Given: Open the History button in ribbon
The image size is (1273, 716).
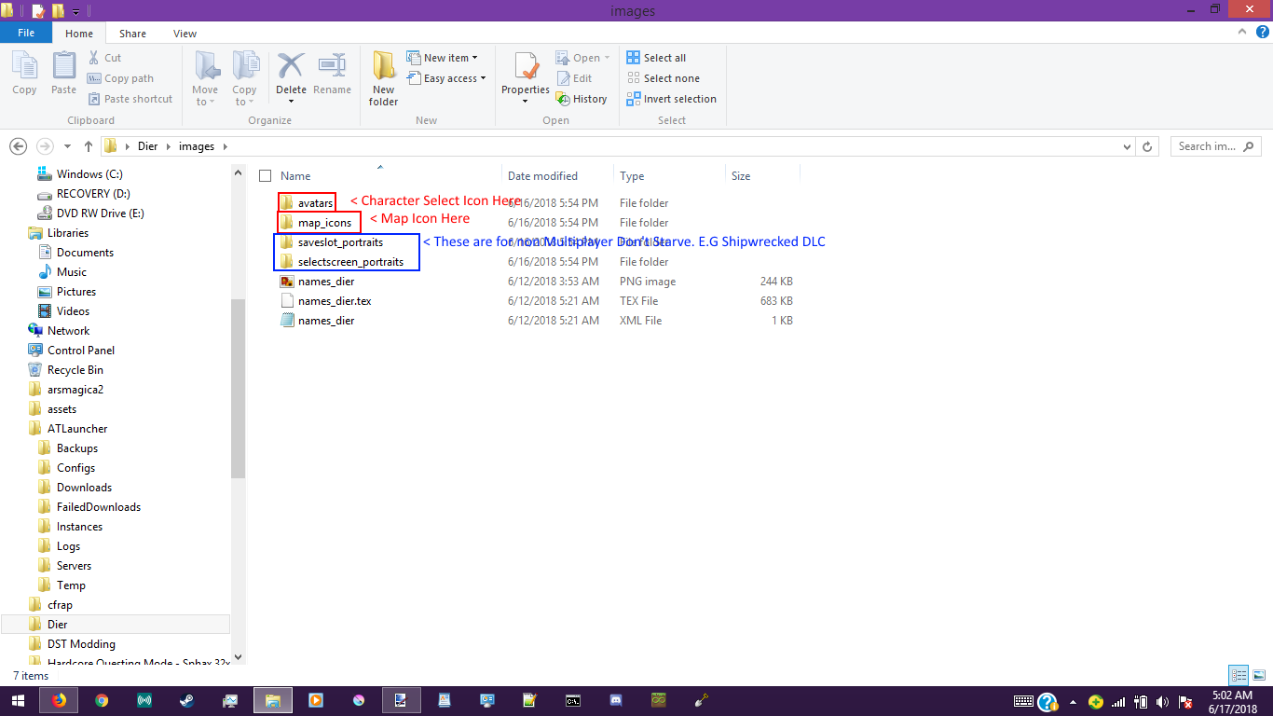Looking at the screenshot, I should pyautogui.click(x=582, y=99).
